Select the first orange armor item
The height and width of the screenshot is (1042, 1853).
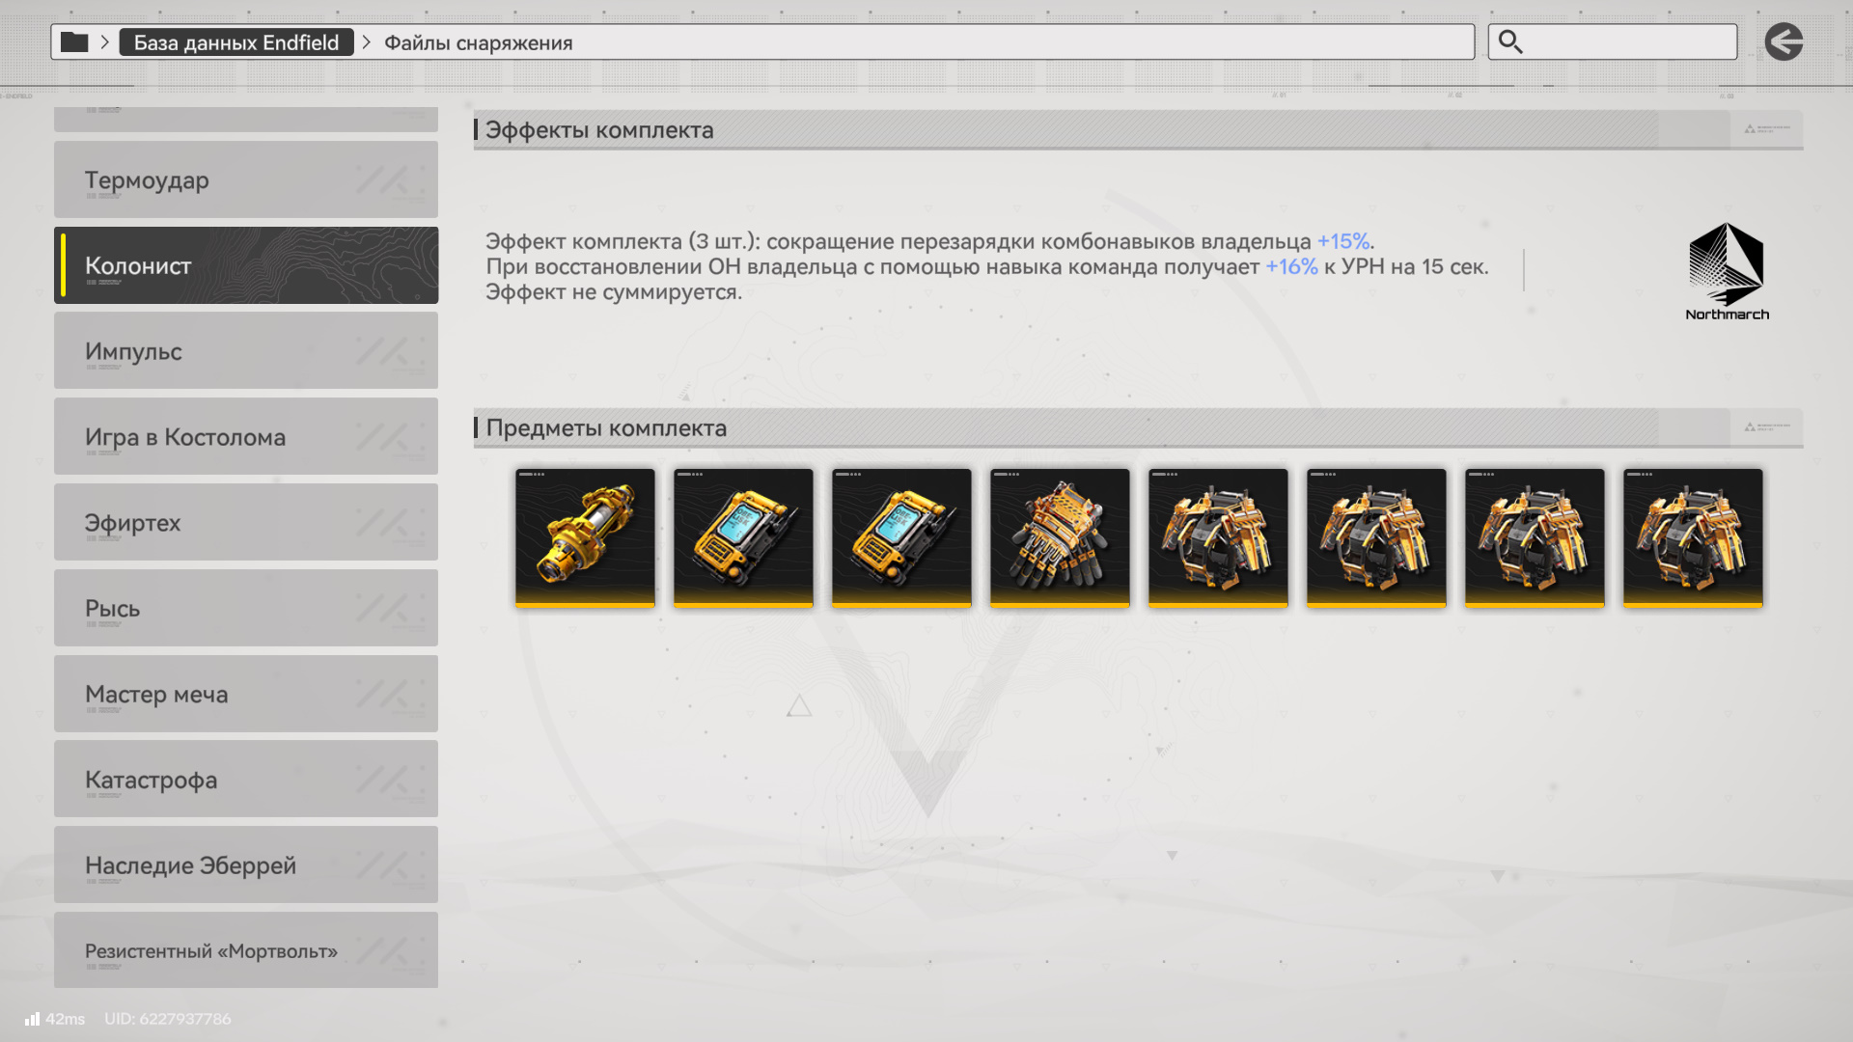point(1218,537)
